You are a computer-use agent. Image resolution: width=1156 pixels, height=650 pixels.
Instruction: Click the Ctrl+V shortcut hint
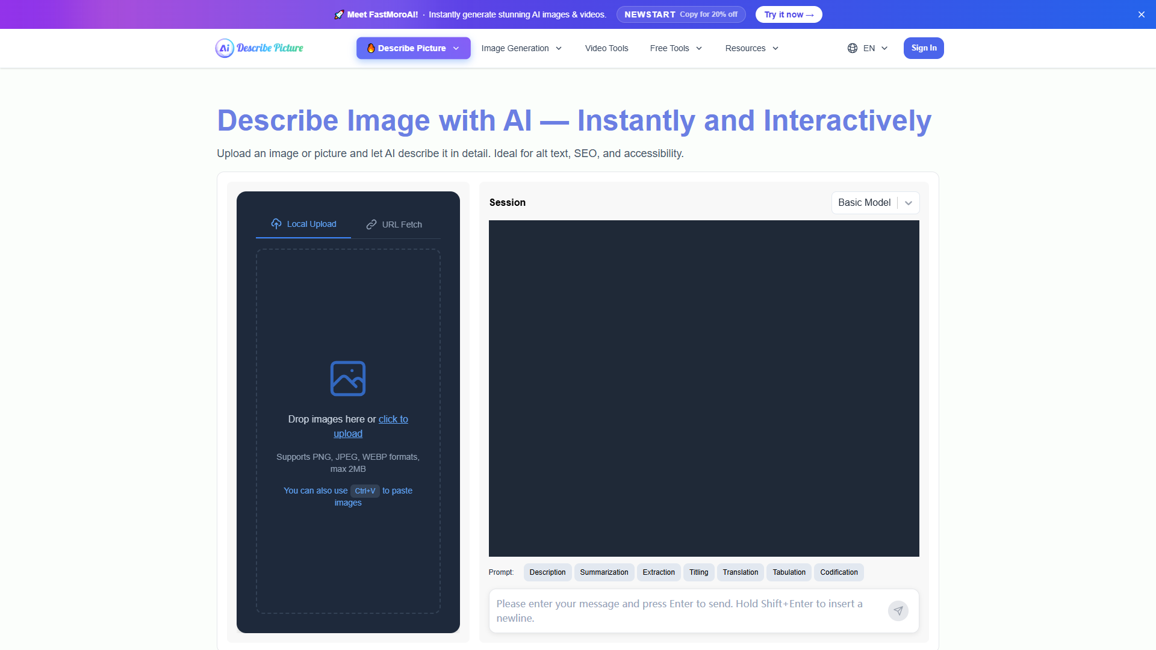pyautogui.click(x=365, y=491)
